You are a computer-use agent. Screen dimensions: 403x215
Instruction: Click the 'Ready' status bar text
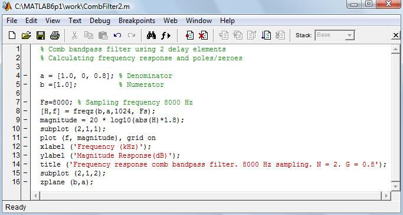point(15,207)
